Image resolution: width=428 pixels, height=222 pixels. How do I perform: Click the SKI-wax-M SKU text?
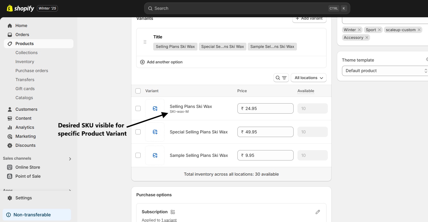(179, 112)
